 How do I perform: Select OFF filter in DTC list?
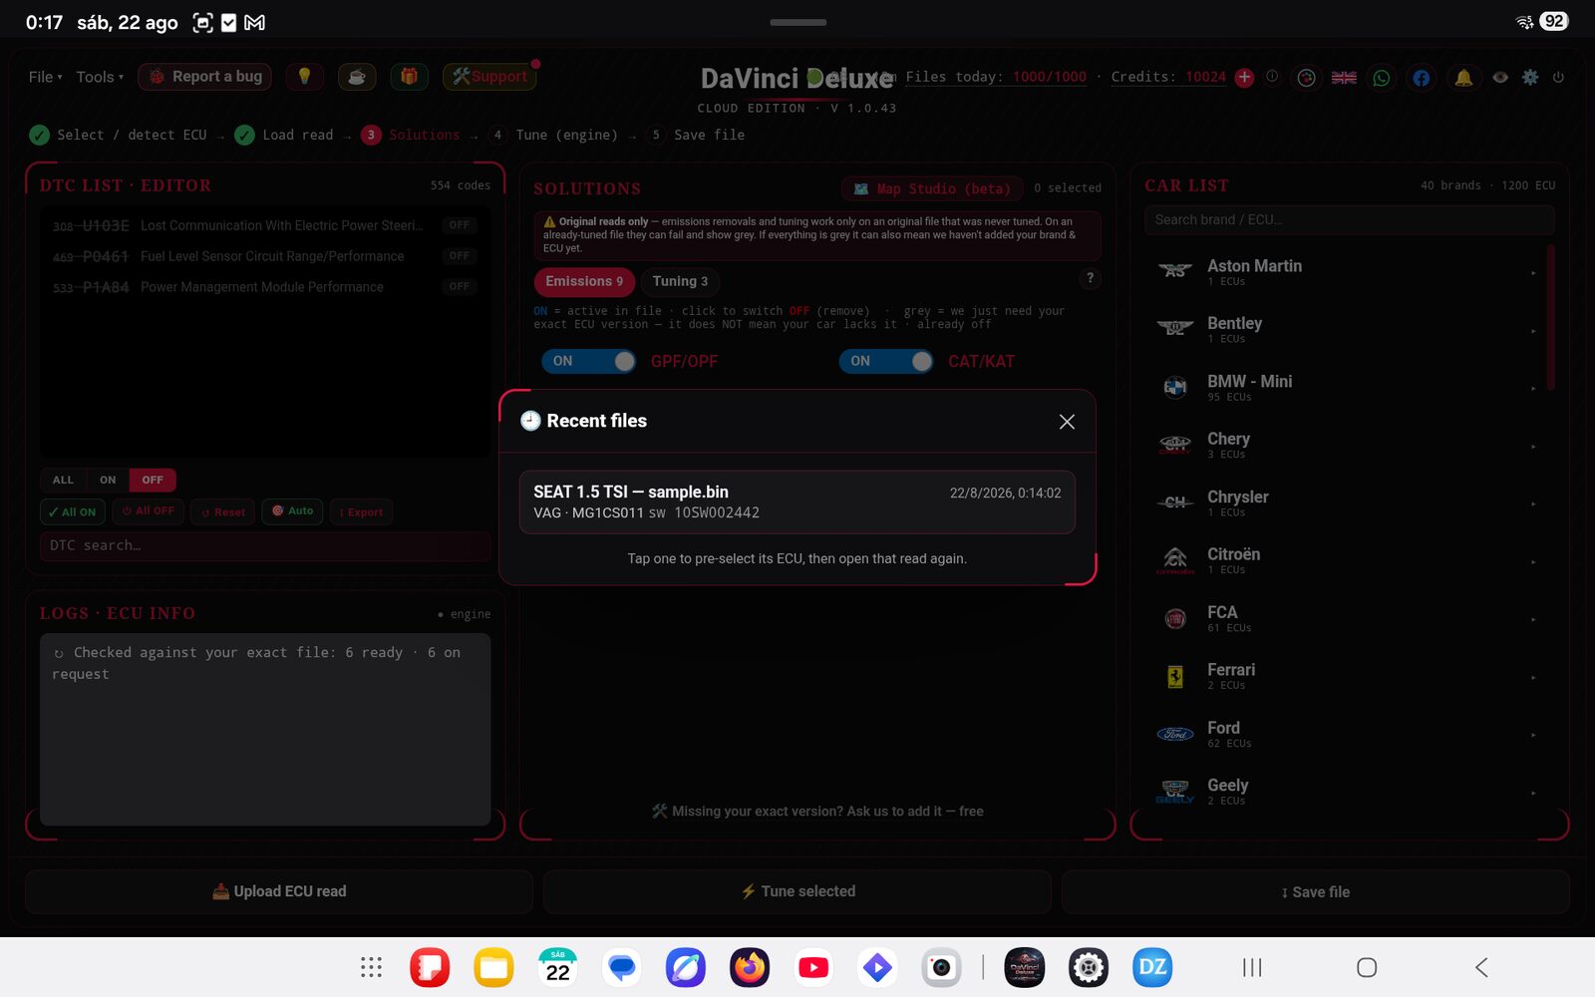[153, 480]
